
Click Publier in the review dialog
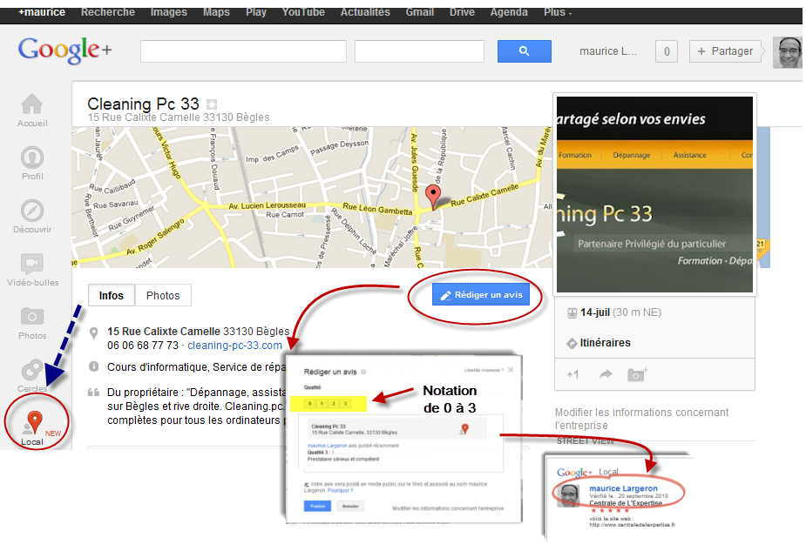(x=317, y=506)
